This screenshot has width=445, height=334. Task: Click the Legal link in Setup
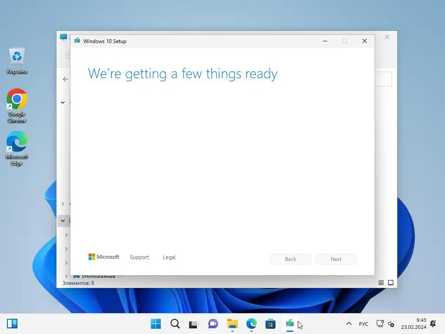(x=169, y=257)
